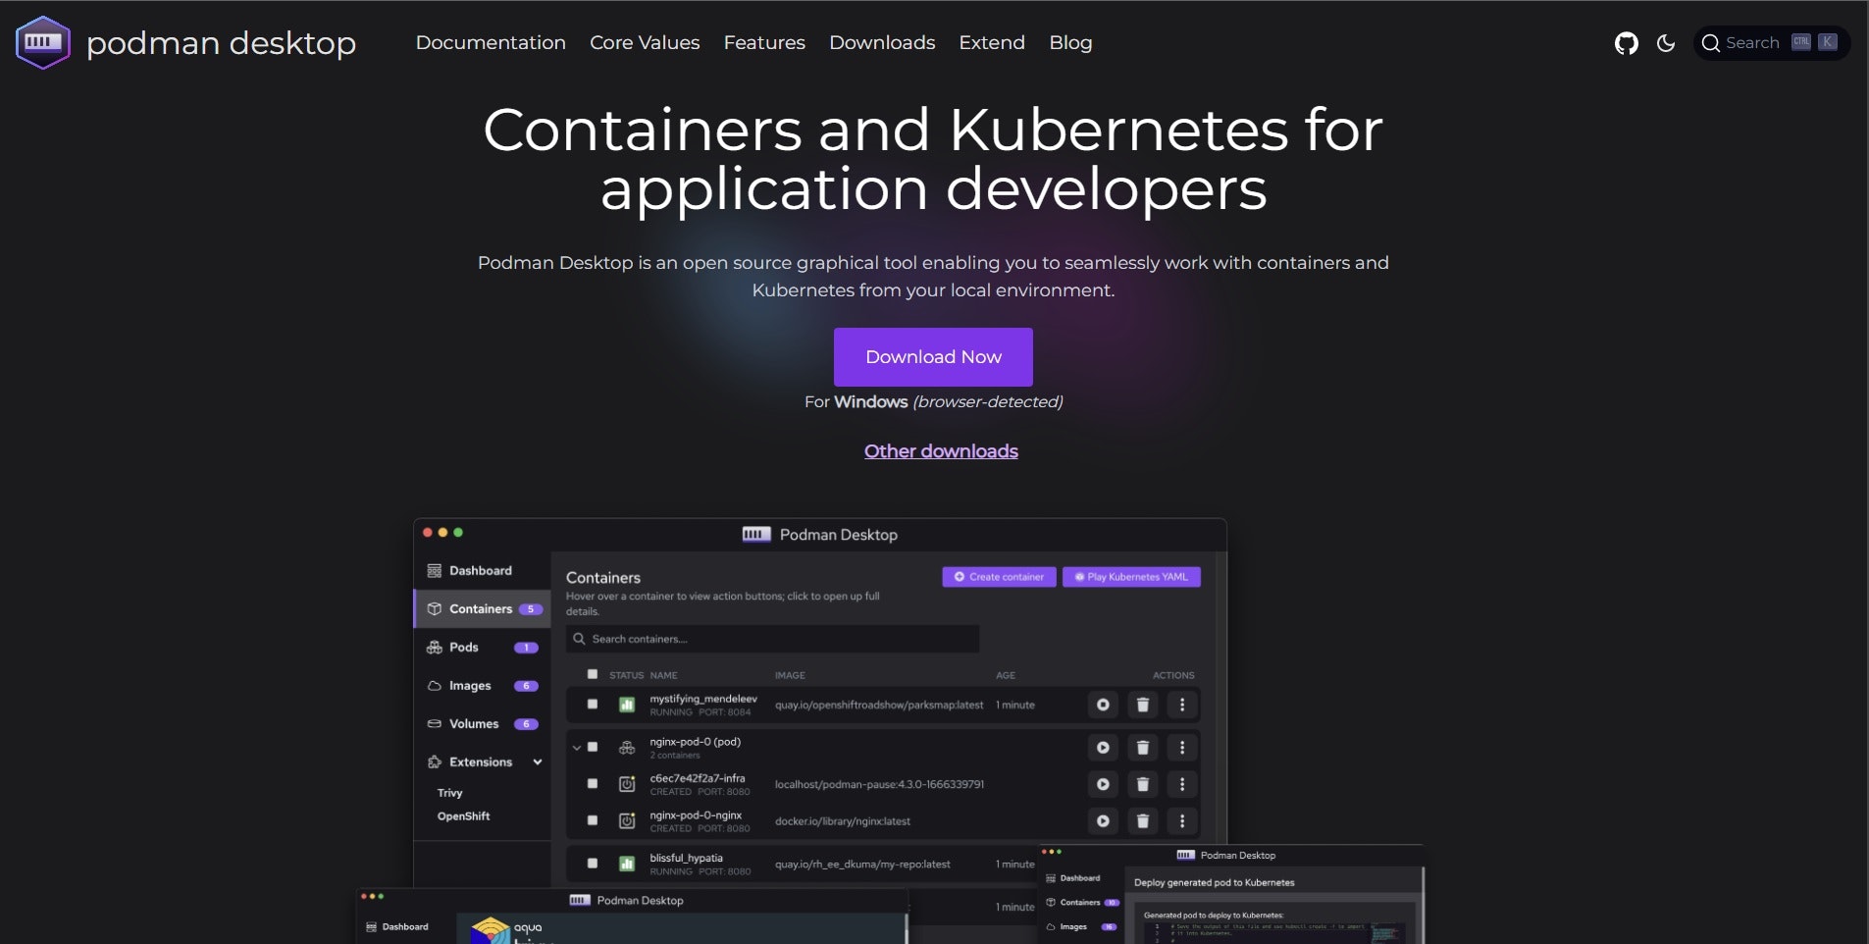1869x944 pixels.
Task: Open the Documentation menu item
Action: (491, 43)
